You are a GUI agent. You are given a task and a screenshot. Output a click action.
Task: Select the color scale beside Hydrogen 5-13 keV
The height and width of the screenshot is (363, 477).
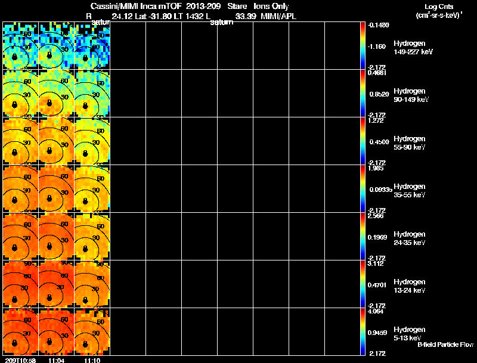363,331
